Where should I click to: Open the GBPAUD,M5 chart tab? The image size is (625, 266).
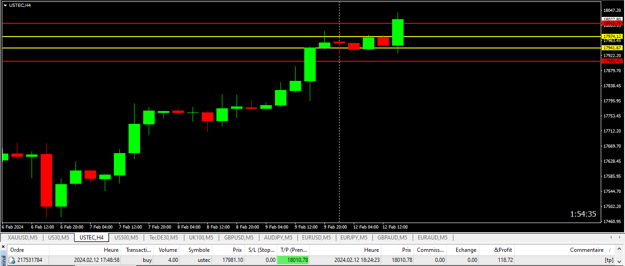(x=392, y=238)
